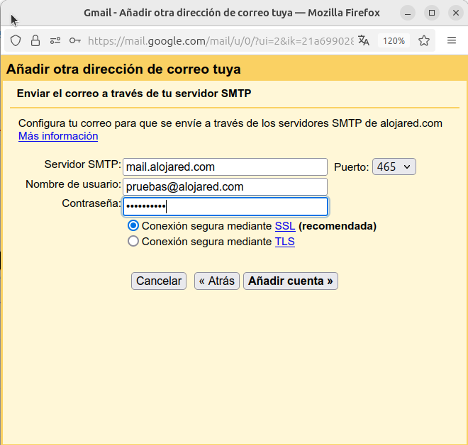Open the Puerto 465 port dropdown
Viewport: 468px width, 445px height.
394,167
